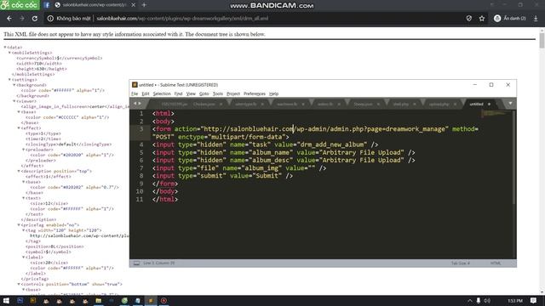
Task: Collapse the <controls position="bottom"> node
Action: coord(19,284)
